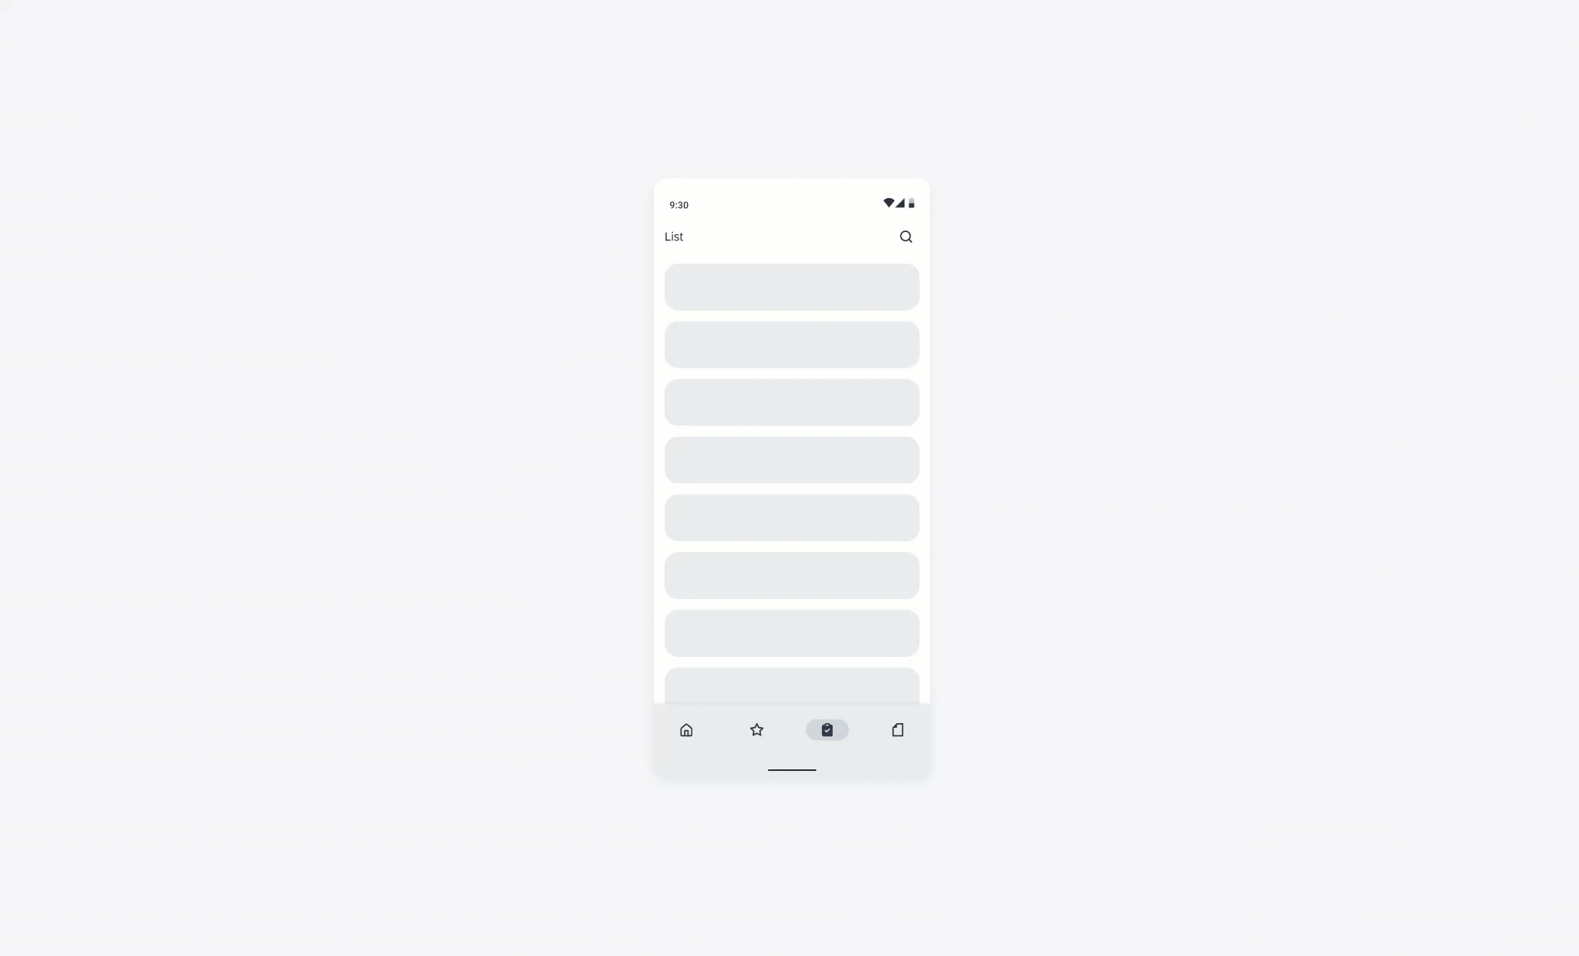The image size is (1579, 956).
Task: Tap the search icon in the header
Action: click(906, 237)
